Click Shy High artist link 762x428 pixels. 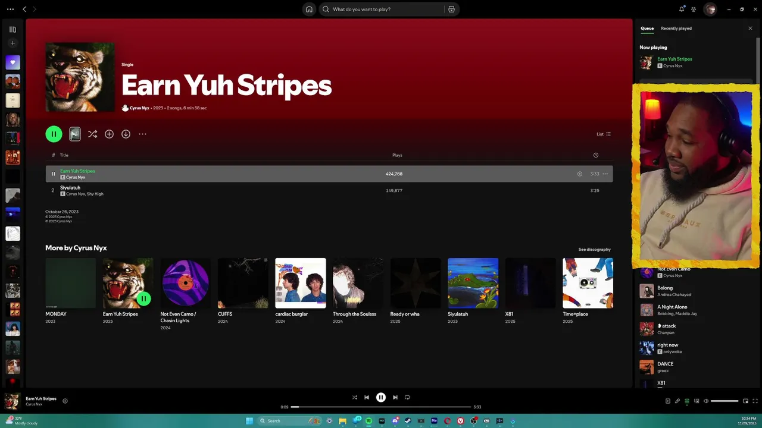click(95, 194)
